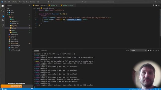The image size is (161, 90).
Task: Maximize the terminal panel size
Action: pos(156,50)
